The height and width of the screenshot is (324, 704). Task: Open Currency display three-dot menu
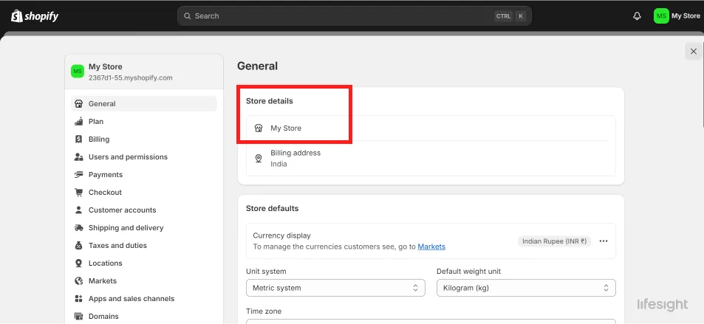[604, 241]
